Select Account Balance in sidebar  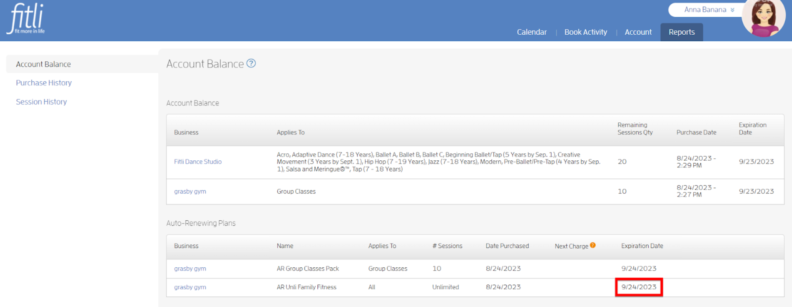click(x=43, y=64)
